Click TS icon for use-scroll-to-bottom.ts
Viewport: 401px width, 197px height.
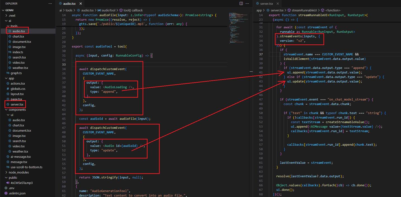coord(8,167)
